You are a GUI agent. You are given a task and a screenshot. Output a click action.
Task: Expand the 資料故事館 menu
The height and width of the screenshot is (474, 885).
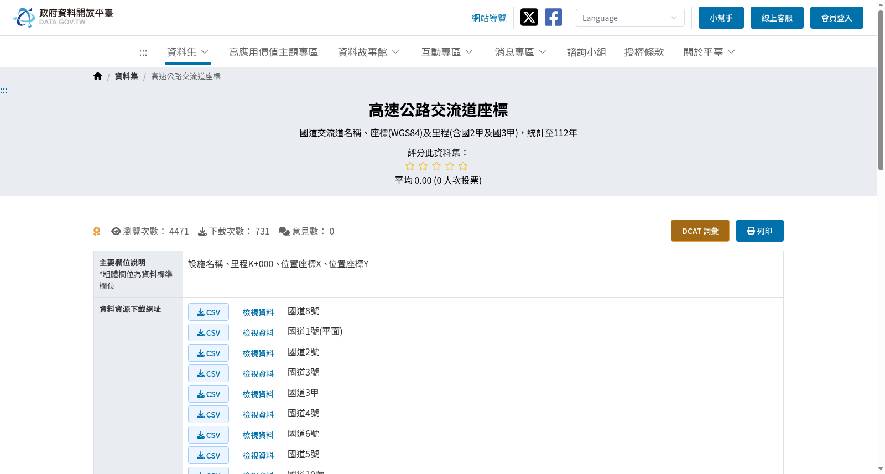(369, 52)
